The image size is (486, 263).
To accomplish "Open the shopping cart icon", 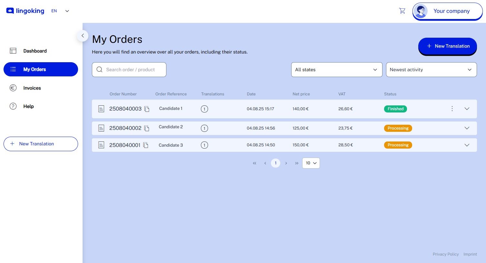I will (x=402, y=11).
